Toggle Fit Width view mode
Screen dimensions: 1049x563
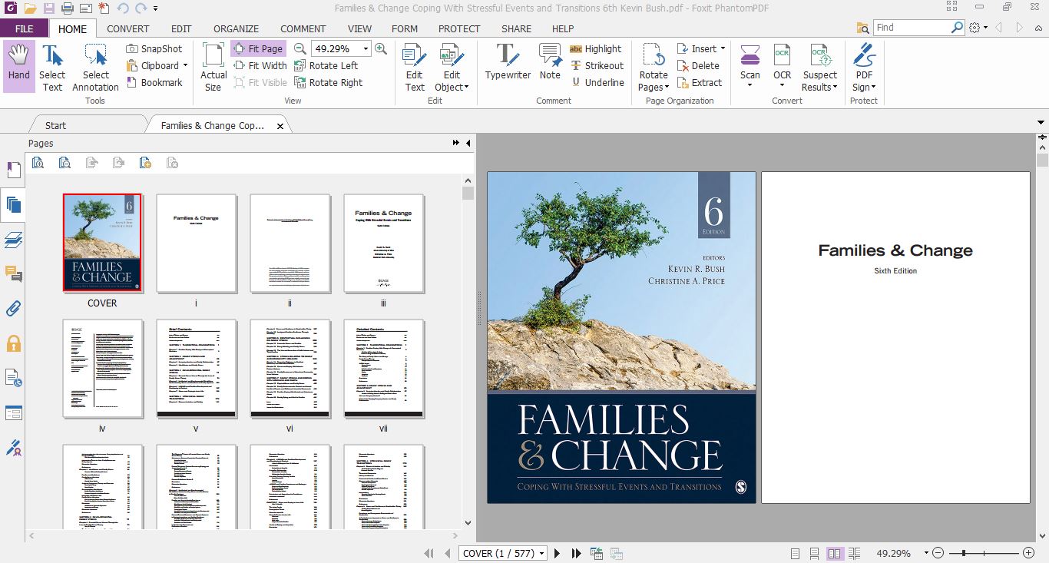[260, 65]
